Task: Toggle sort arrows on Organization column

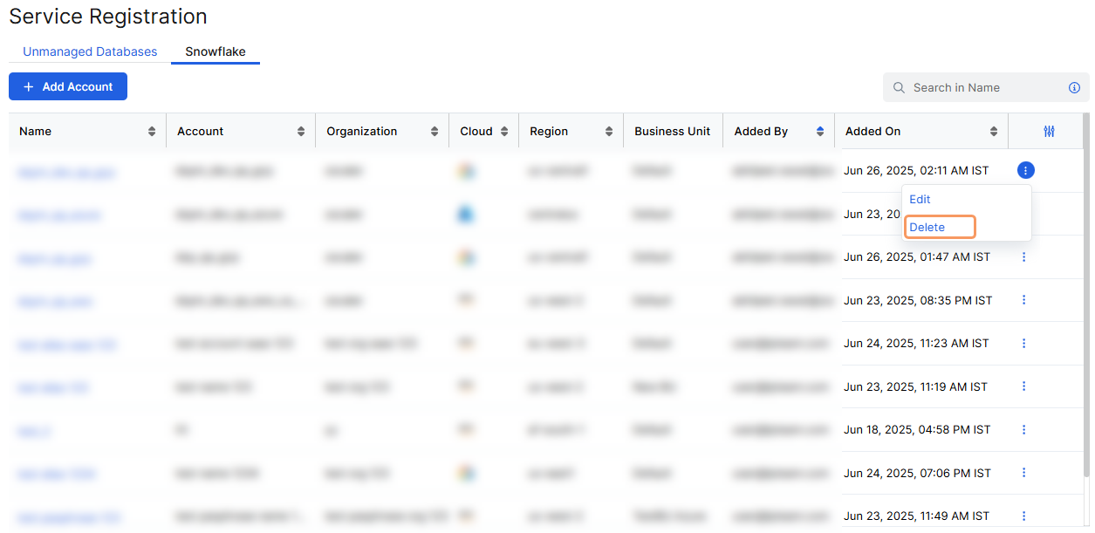Action: 435,132
